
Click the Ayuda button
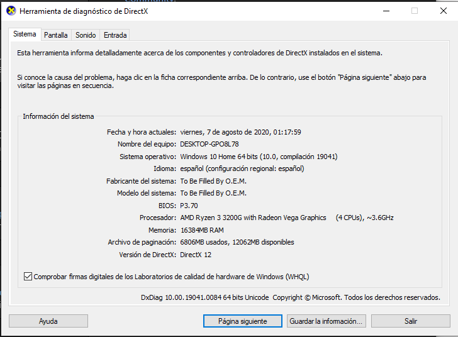(x=48, y=321)
